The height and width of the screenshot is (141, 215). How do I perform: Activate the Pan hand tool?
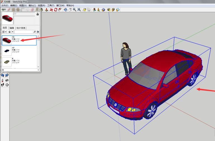pyautogui.click(x=70, y=10)
